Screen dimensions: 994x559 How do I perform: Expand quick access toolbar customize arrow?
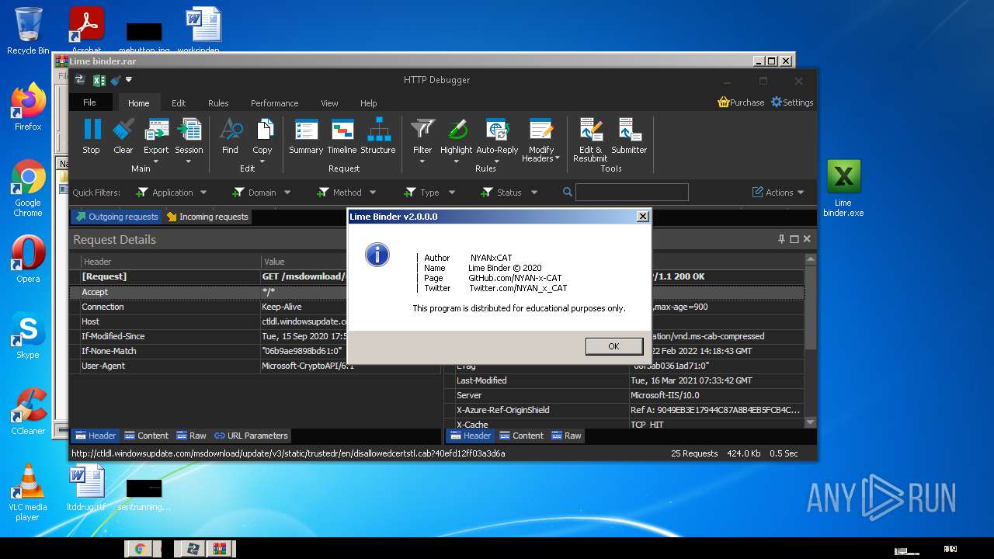(x=129, y=79)
